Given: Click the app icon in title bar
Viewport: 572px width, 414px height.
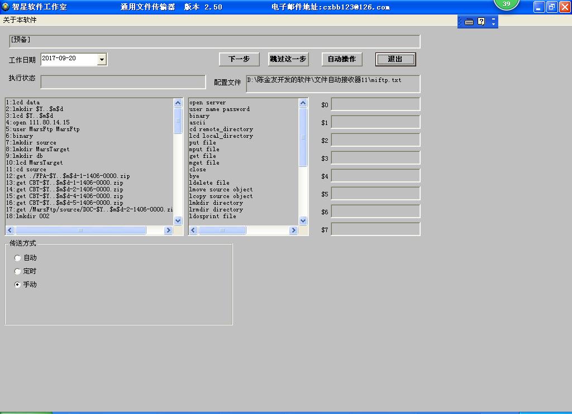Looking at the screenshot, I should [6, 7].
